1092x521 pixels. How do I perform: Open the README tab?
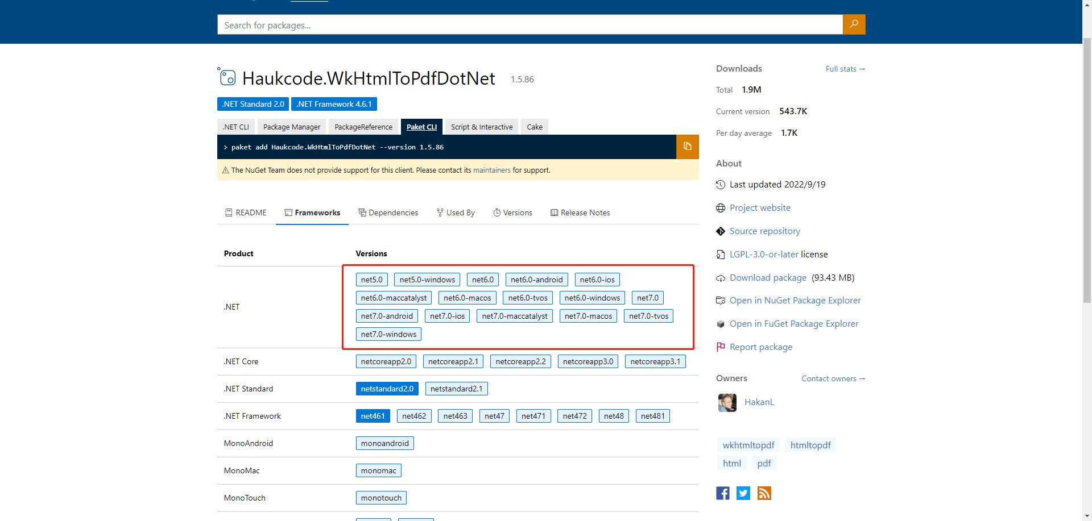point(246,212)
